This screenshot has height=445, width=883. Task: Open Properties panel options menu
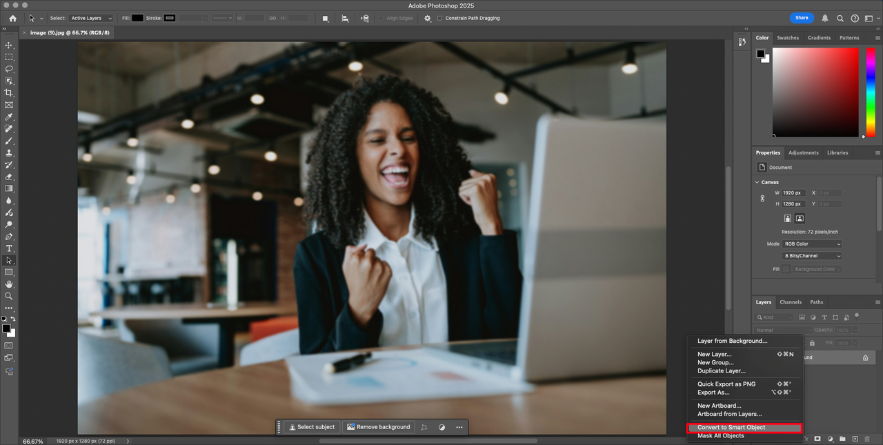tap(877, 152)
